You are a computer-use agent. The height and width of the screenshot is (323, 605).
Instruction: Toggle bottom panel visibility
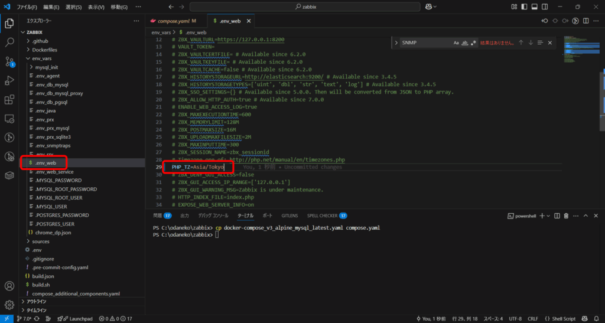point(534,7)
